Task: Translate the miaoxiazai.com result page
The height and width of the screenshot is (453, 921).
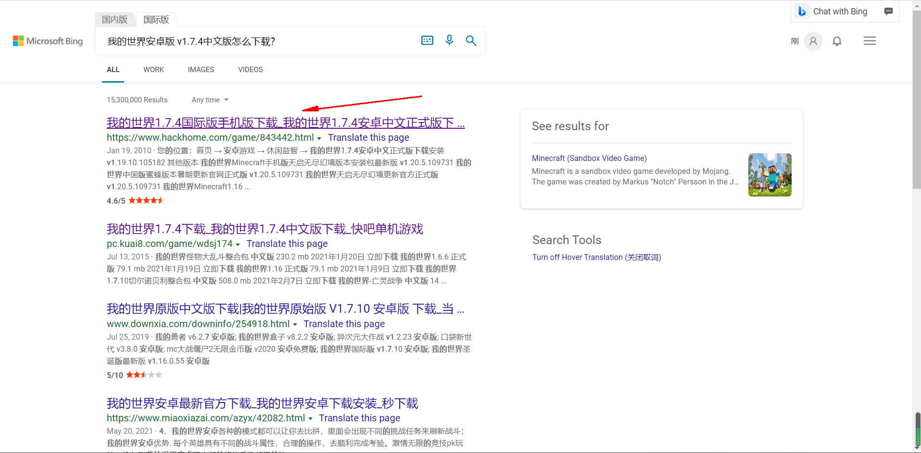Action: pos(359,418)
